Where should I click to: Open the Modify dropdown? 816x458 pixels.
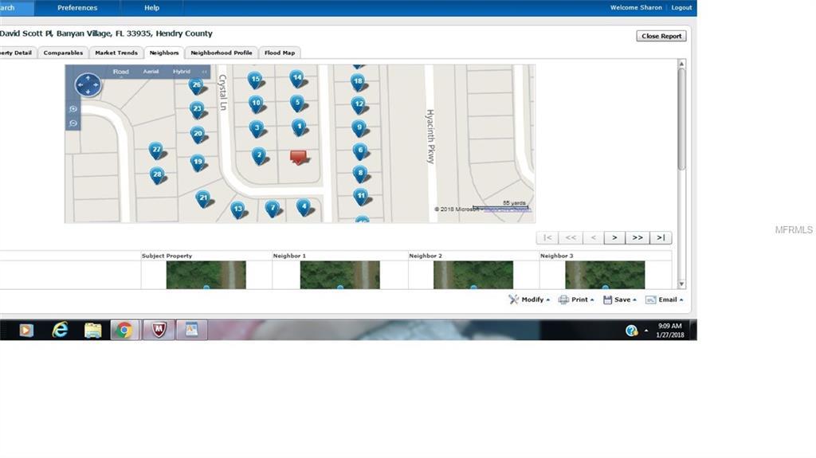pyautogui.click(x=529, y=299)
